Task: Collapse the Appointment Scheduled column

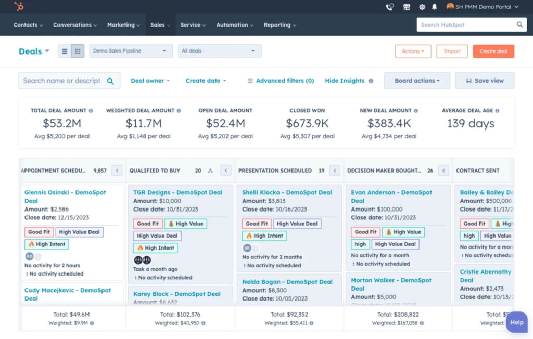Action: (x=117, y=171)
